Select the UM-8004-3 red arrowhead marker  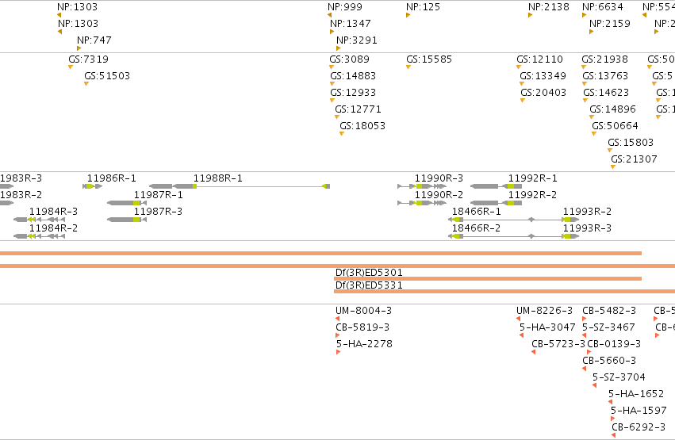(338, 319)
